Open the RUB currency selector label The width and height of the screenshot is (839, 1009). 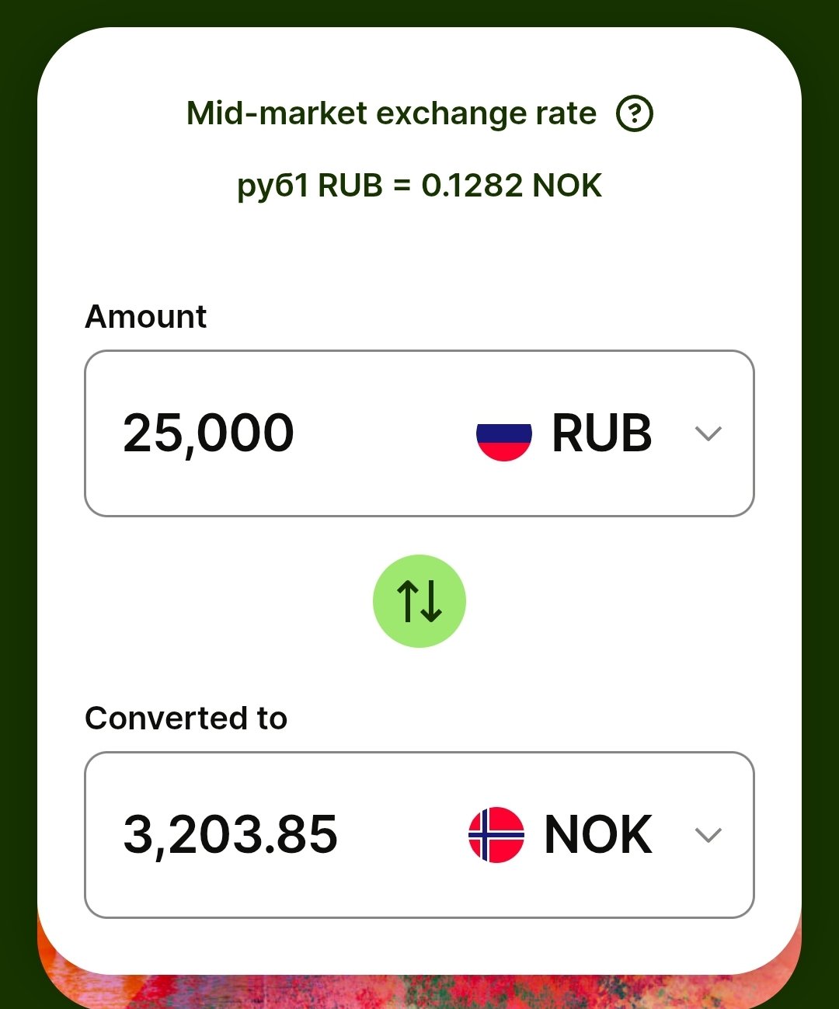[602, 433]
